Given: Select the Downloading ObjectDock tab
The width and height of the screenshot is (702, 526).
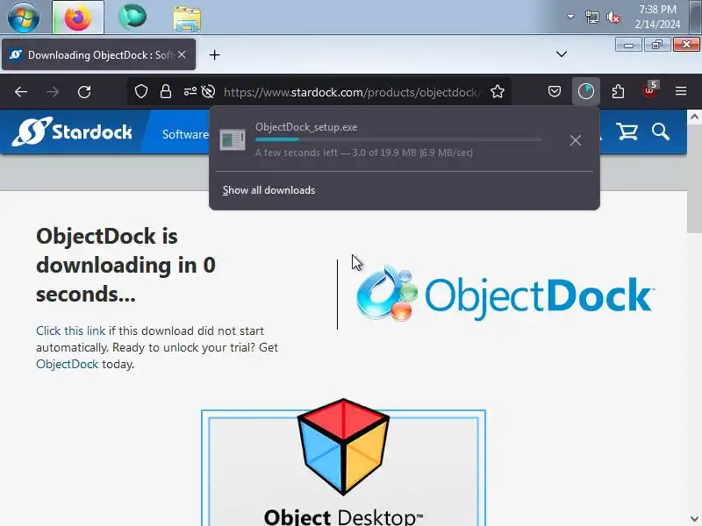Looking at the screenshot, I should point(98,54).
